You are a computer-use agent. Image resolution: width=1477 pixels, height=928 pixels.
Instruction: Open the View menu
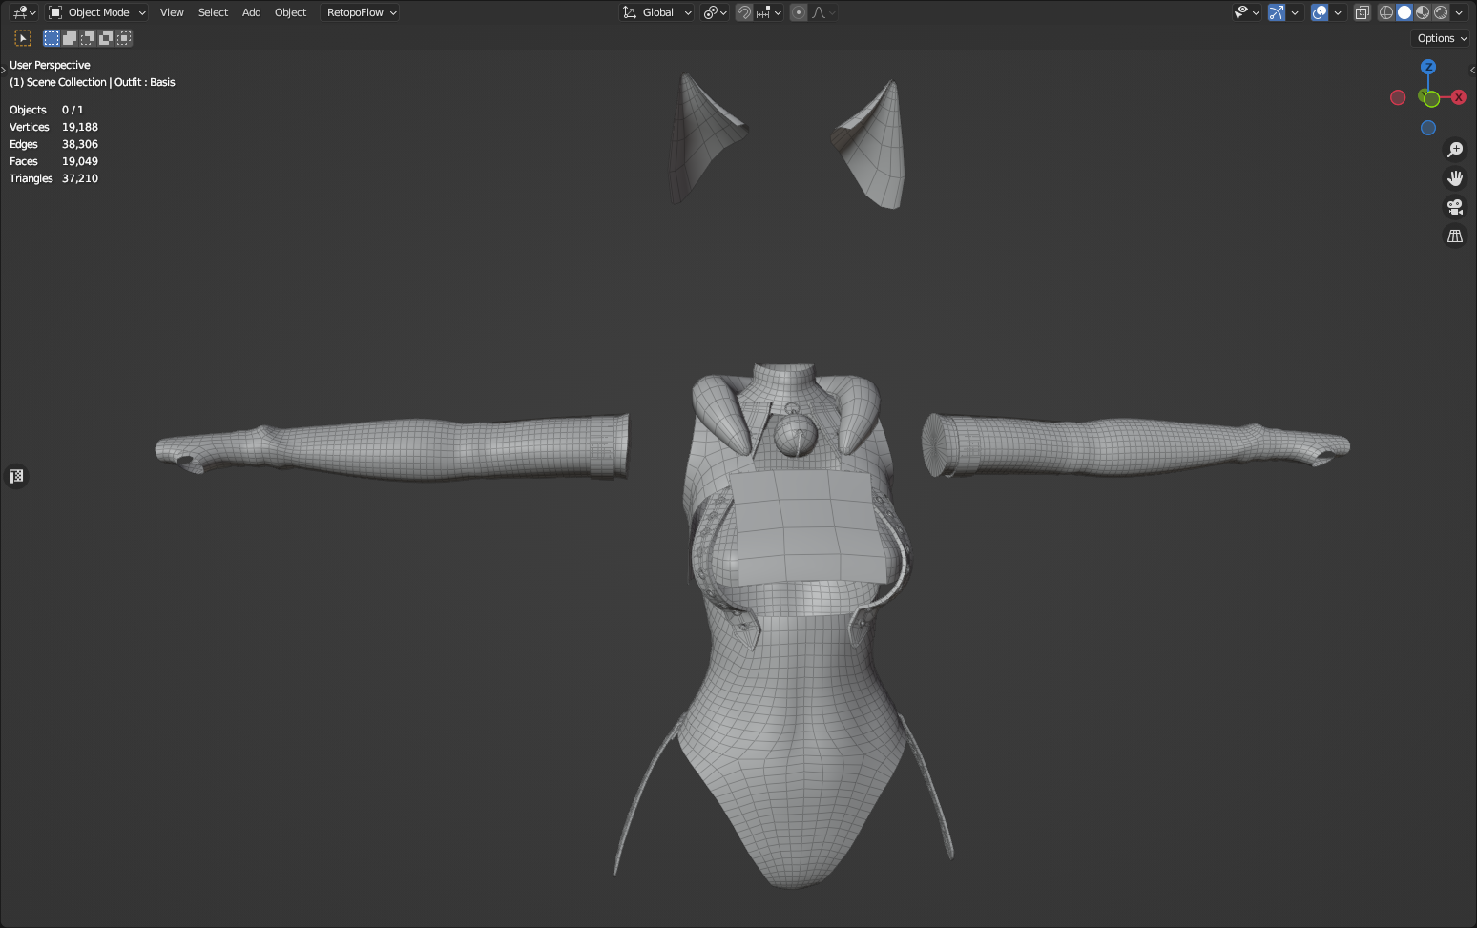click(x=172, y=12)
